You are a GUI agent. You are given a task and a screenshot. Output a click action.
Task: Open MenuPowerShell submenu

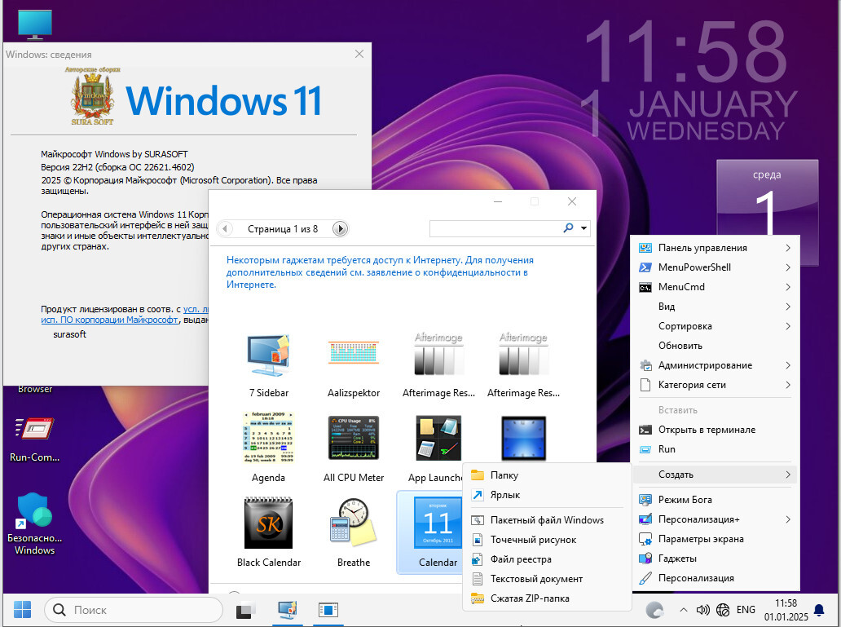point(715,267)
